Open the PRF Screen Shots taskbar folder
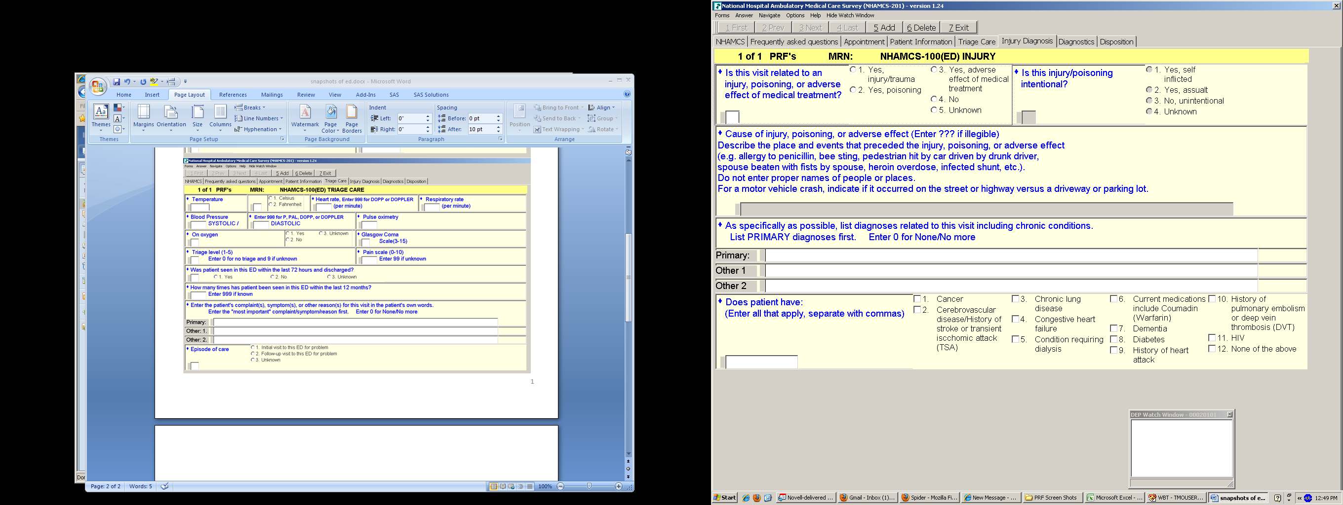This screenshot has height=505, width=1343. click(1051, 498)
